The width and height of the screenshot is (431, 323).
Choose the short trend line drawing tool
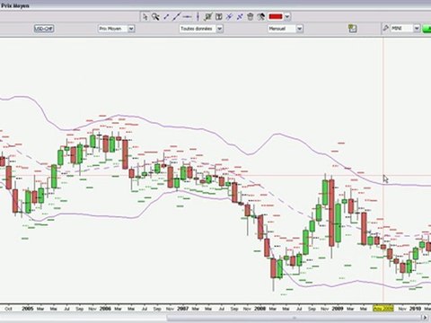166,17
